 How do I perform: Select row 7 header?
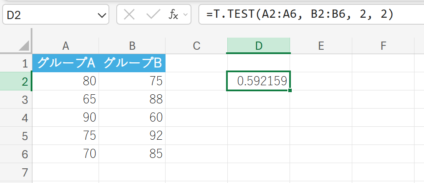click(16, 172)
